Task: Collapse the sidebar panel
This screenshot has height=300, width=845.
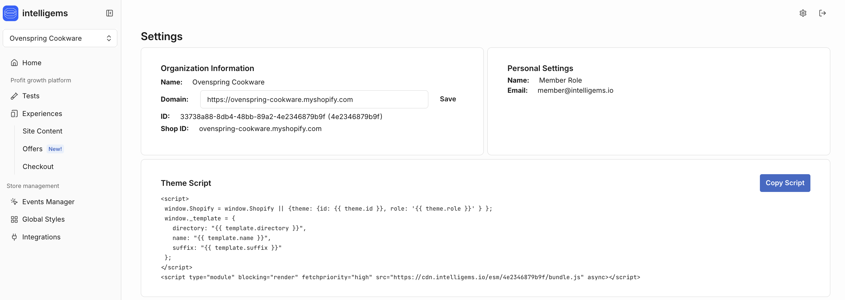Action: pyautogui.click(x=110, y=13)
